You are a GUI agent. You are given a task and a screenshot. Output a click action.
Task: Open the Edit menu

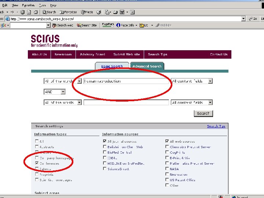pyautogui.click(x=5, y=5)
